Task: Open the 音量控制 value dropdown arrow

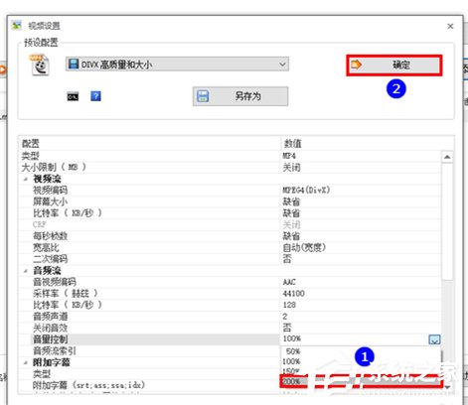Action: (434, 339)
